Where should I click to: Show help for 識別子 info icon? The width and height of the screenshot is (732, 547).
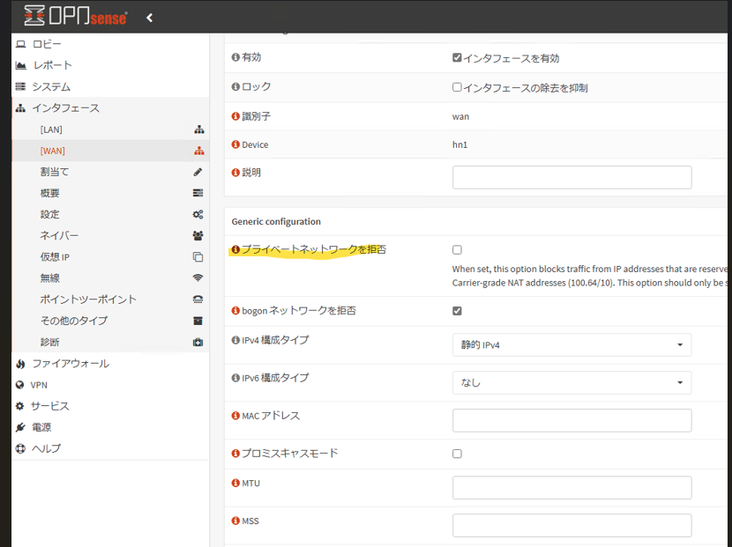coord(235,116)
